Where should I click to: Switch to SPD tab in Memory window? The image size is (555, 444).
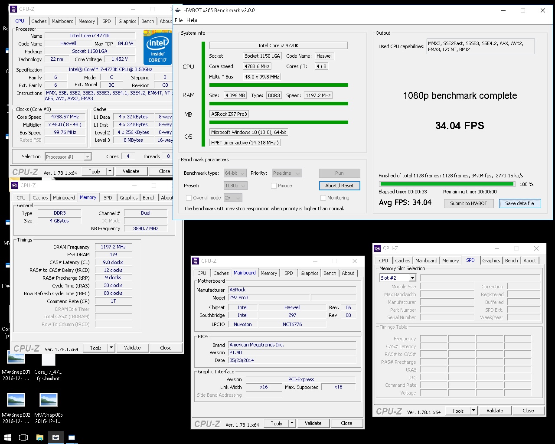[x=108, y=198]
